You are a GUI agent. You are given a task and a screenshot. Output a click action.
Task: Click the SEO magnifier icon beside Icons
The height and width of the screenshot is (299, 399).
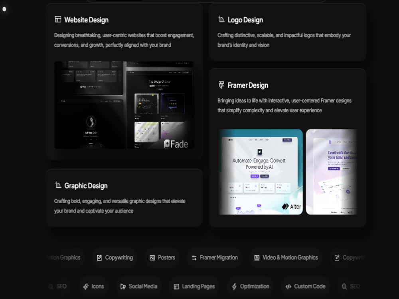(51, 287)
